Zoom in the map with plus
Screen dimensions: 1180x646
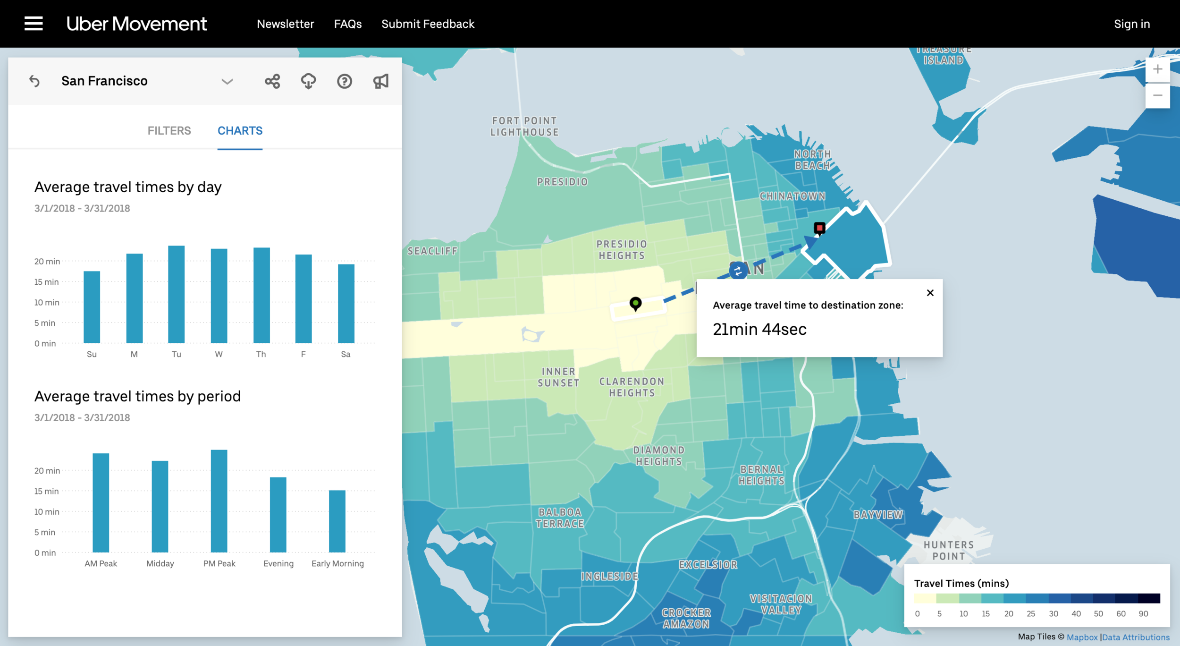(1157, 70)
